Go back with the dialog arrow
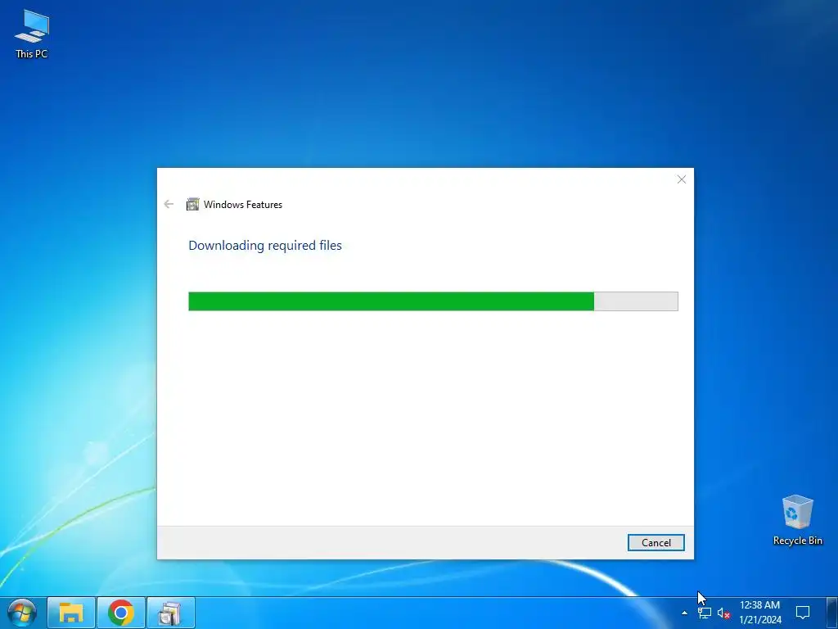This screenshot has width=838, height=629. click(x=169, y=204)
